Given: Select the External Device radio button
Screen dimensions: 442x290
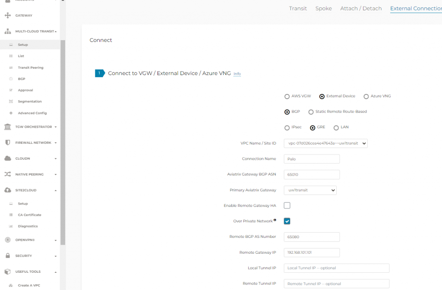Looking at the screenshot, I should click(322, 97).
